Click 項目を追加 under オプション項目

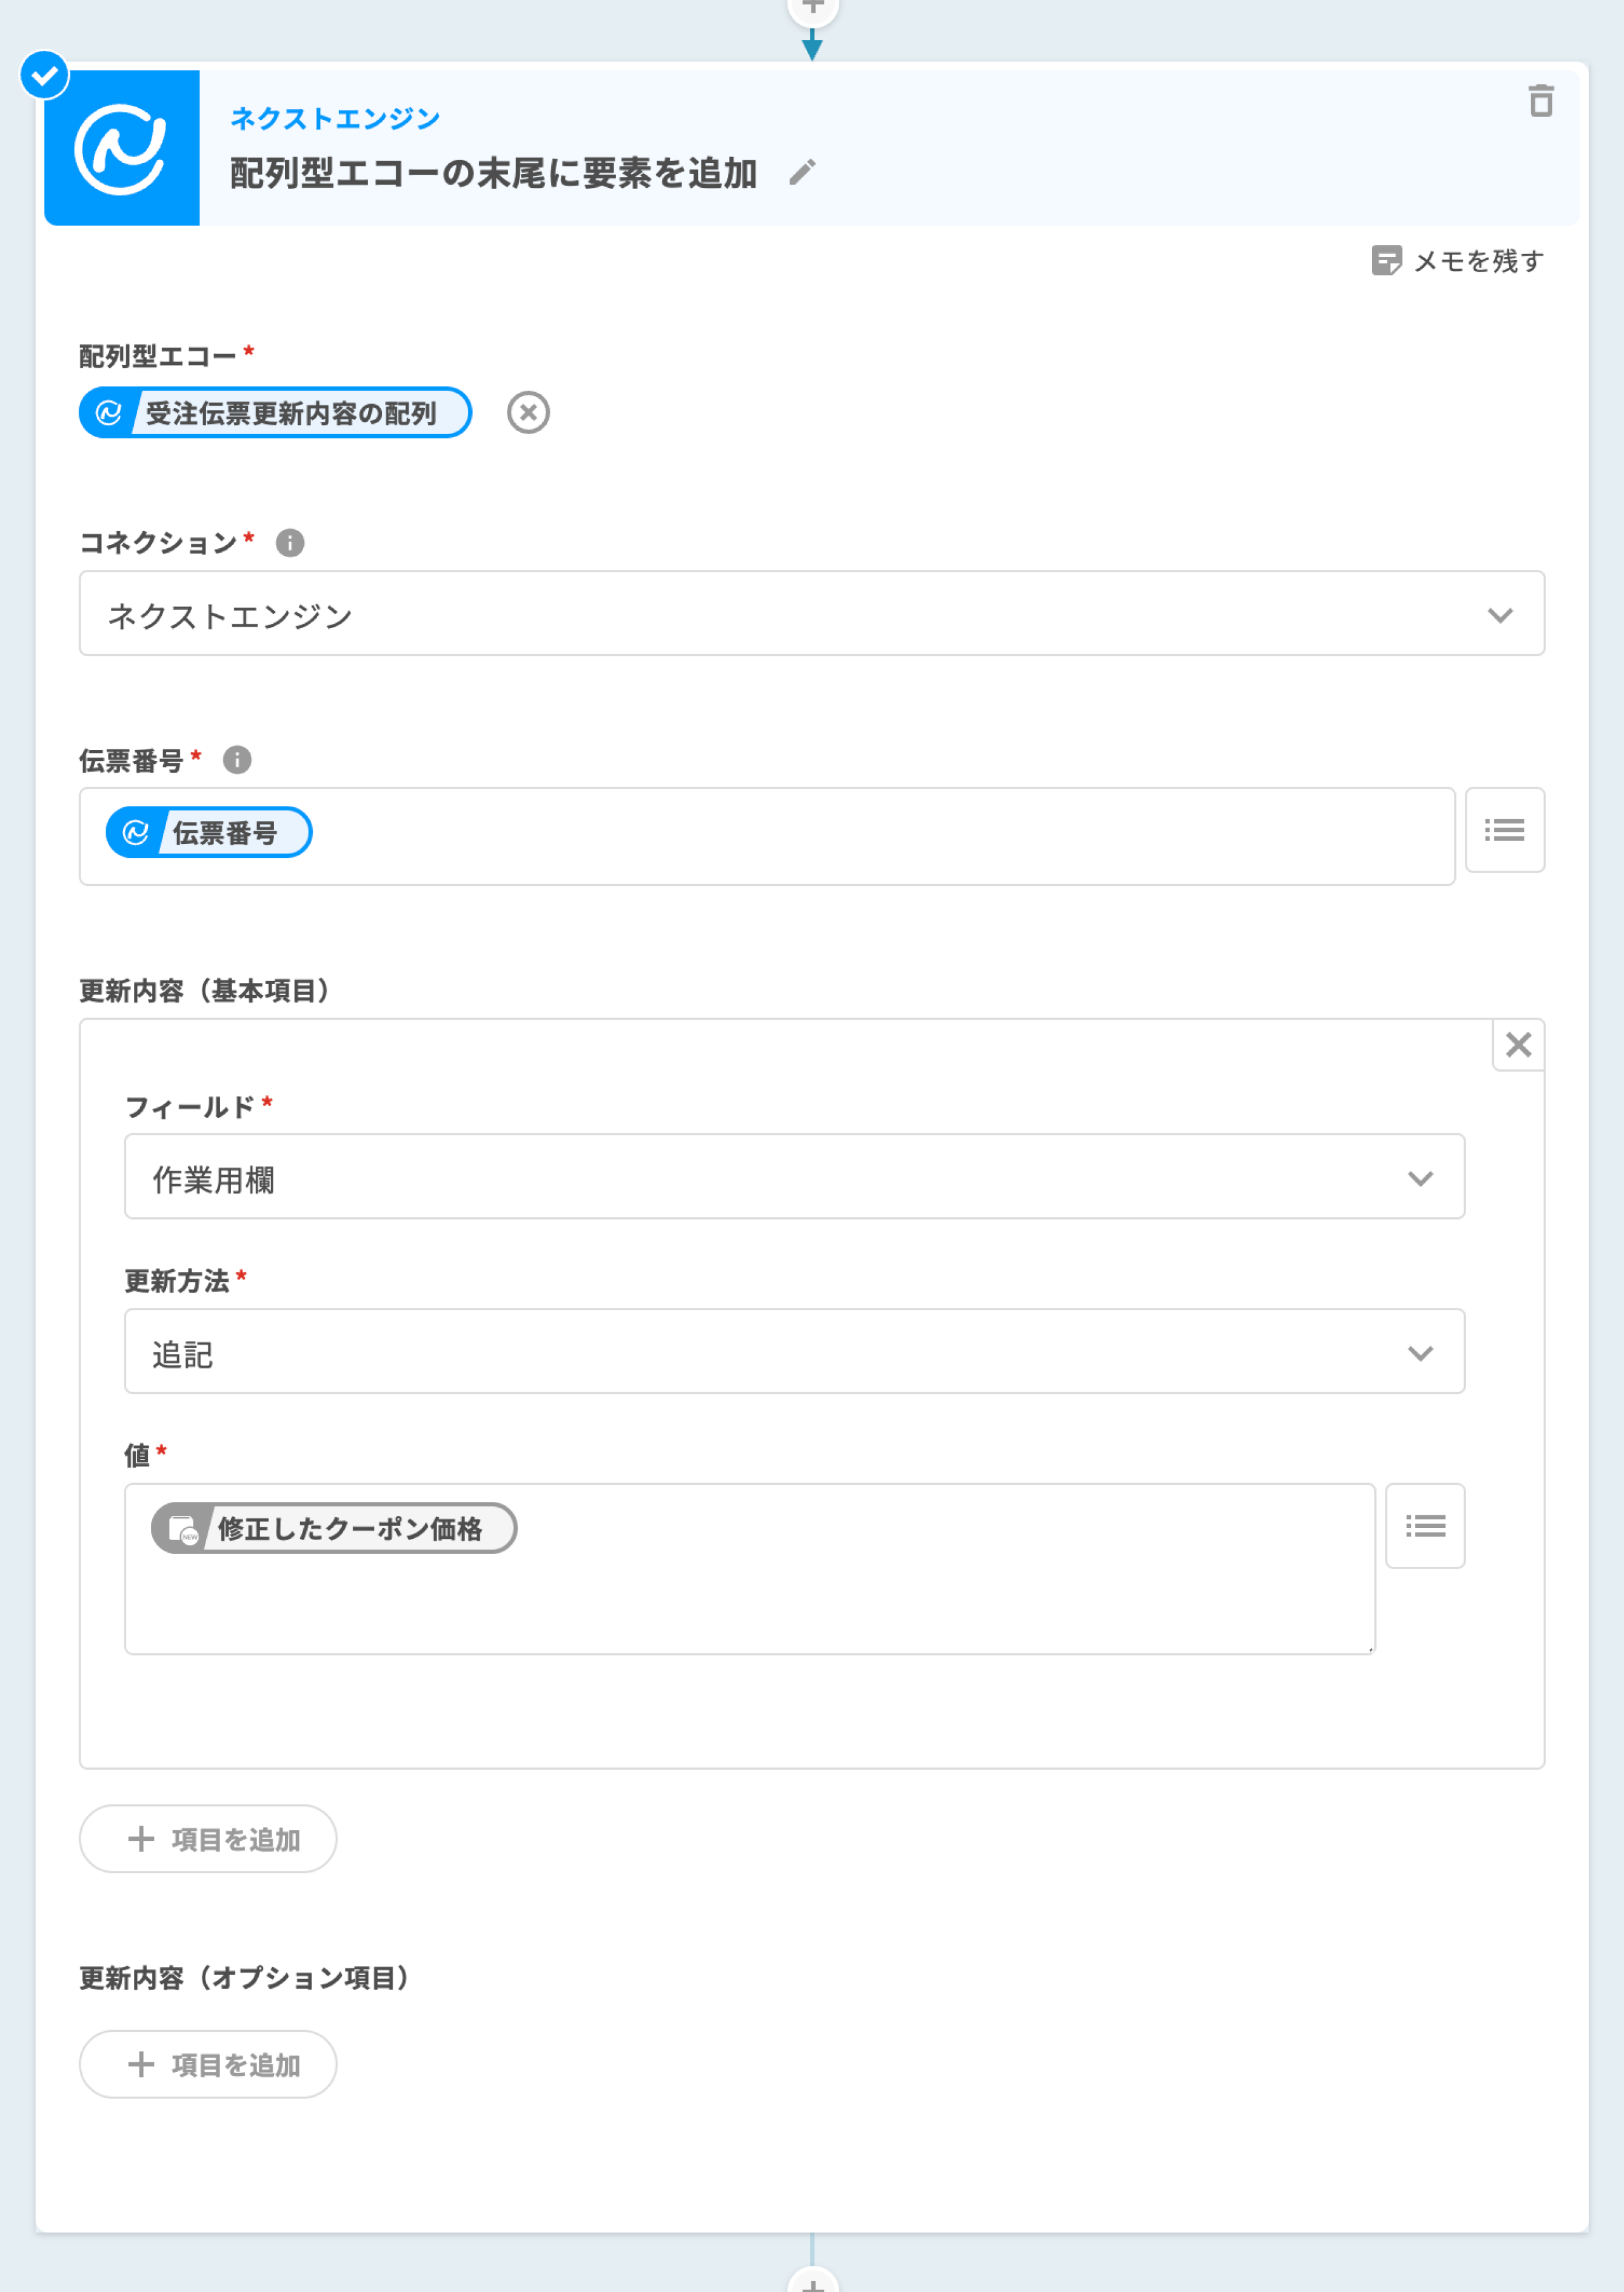[208, 2064]
